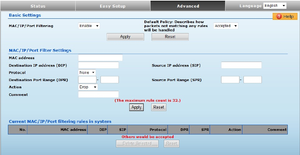Open the Action Drop dropdown
The image size is (300, 155).
(x=88, y=87)
